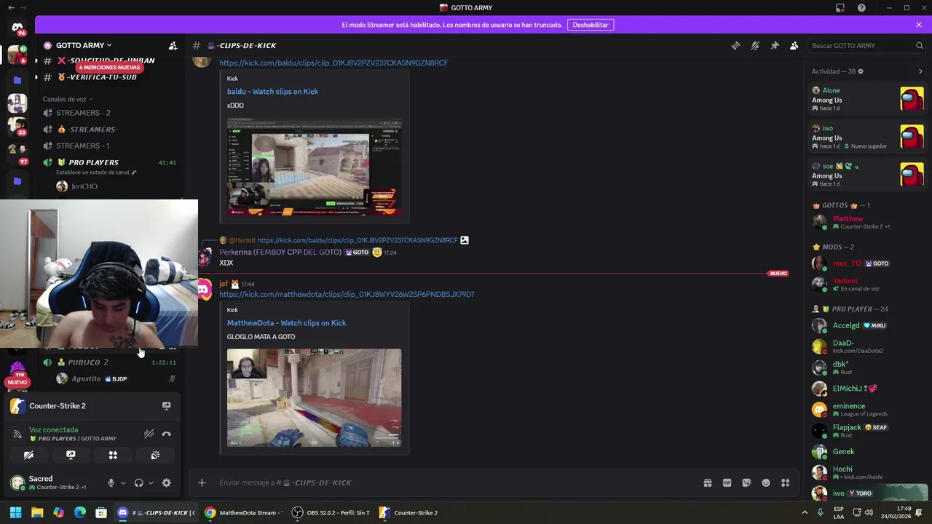Start an activity in voice panel

[x=113, y=455]
